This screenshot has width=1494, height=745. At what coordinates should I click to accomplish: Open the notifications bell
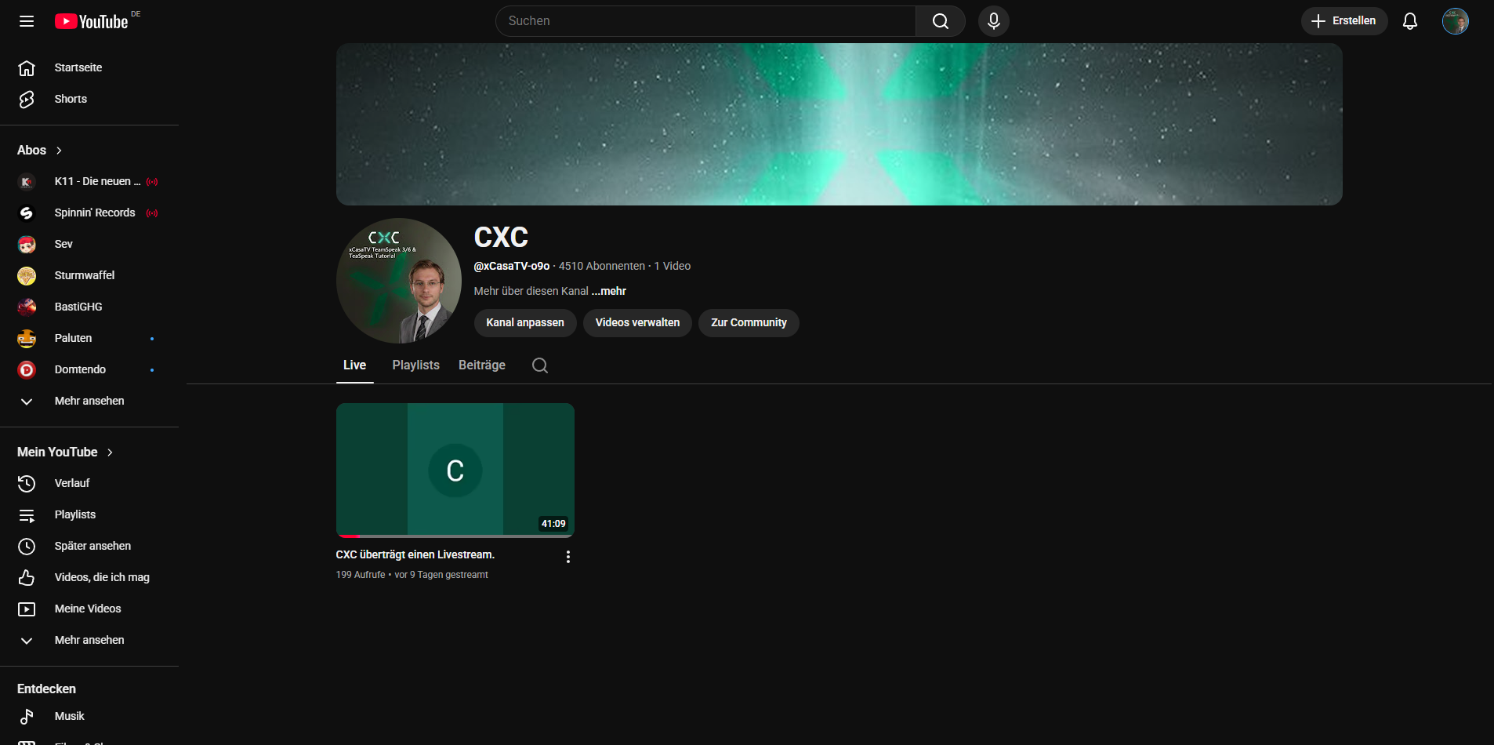click(1409, 21)
